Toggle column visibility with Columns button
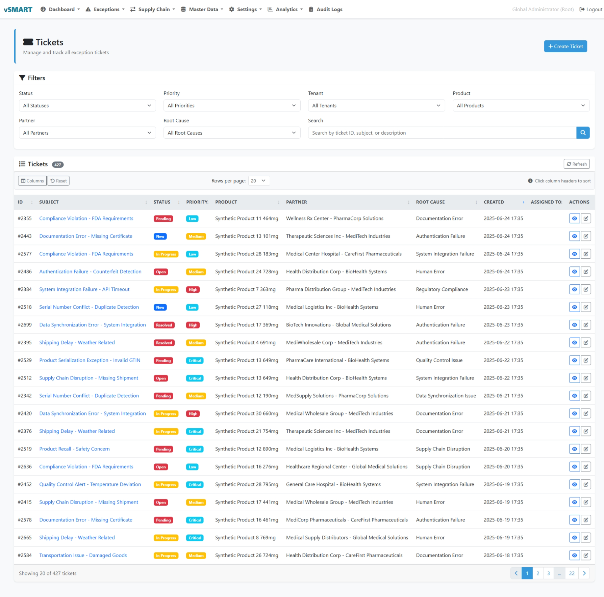Screen dimensions: 604x597 [32, 181]
